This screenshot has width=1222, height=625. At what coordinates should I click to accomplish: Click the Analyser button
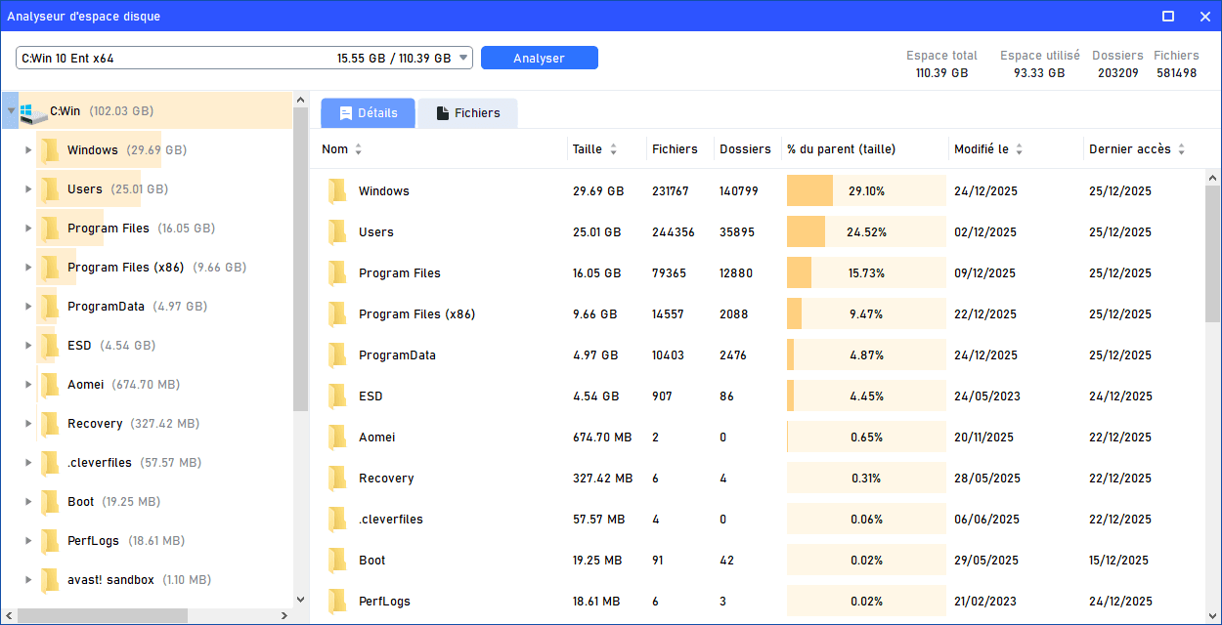(539, 59)
